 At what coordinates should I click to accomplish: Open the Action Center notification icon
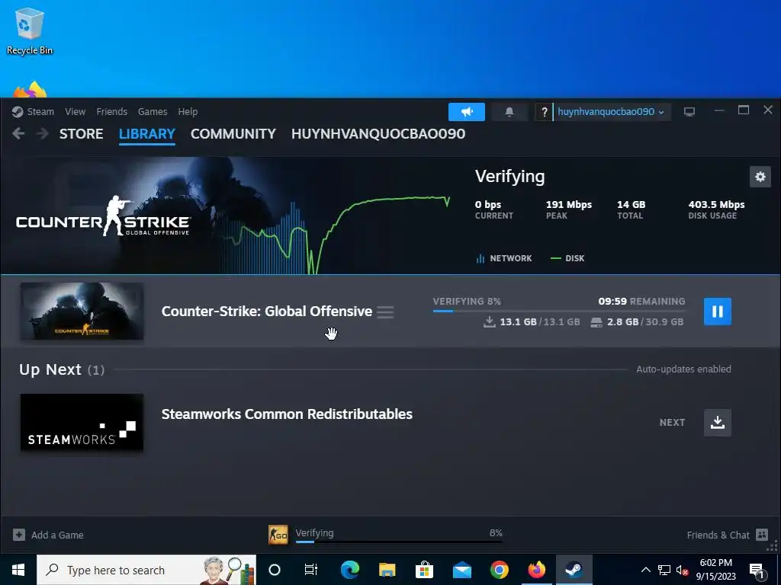[x=756, y=570]
